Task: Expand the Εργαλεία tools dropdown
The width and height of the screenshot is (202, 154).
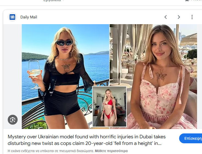Action: [x=54, y=1]
